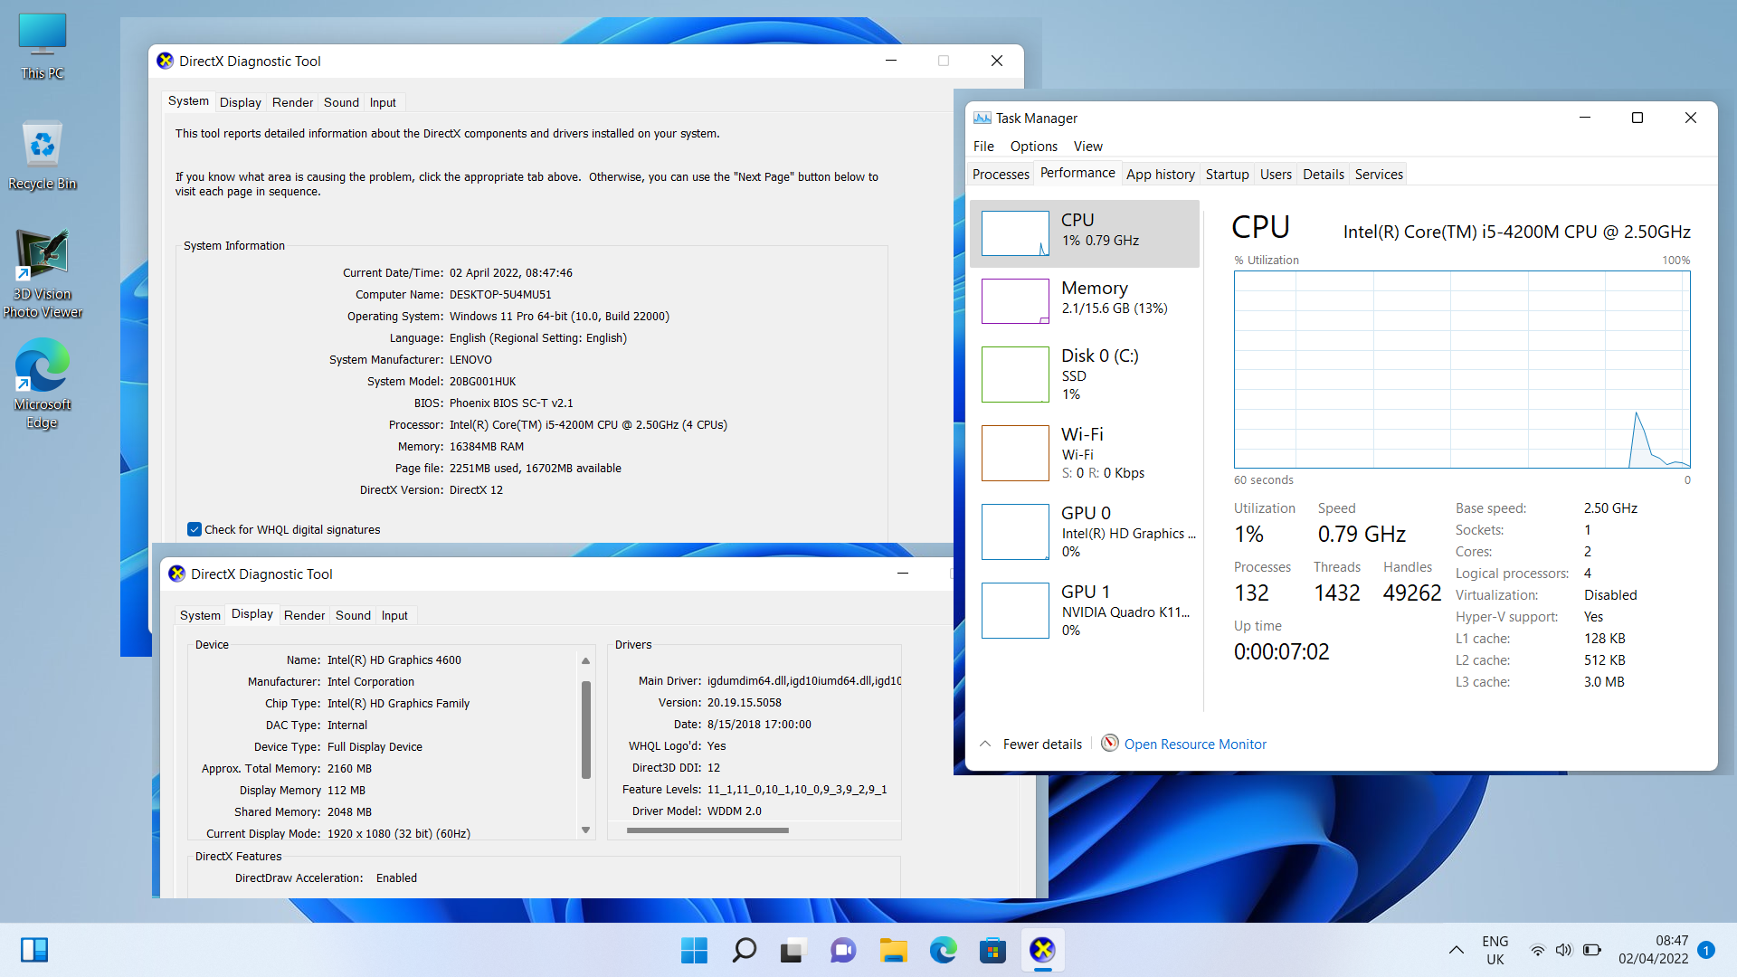Show hidden icons tray chevron

point(1456,950)
